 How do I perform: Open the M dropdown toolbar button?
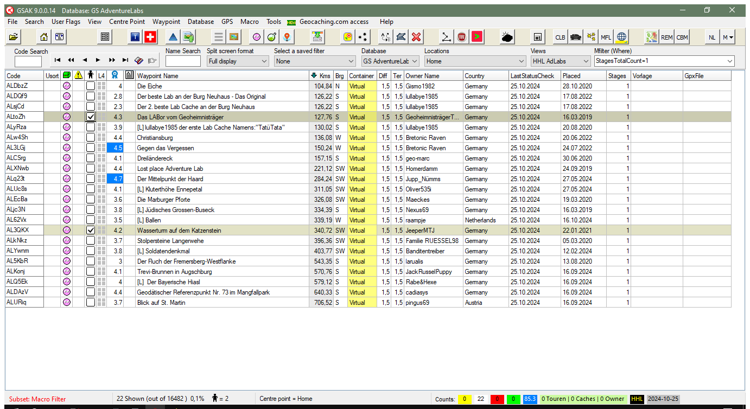728,37
